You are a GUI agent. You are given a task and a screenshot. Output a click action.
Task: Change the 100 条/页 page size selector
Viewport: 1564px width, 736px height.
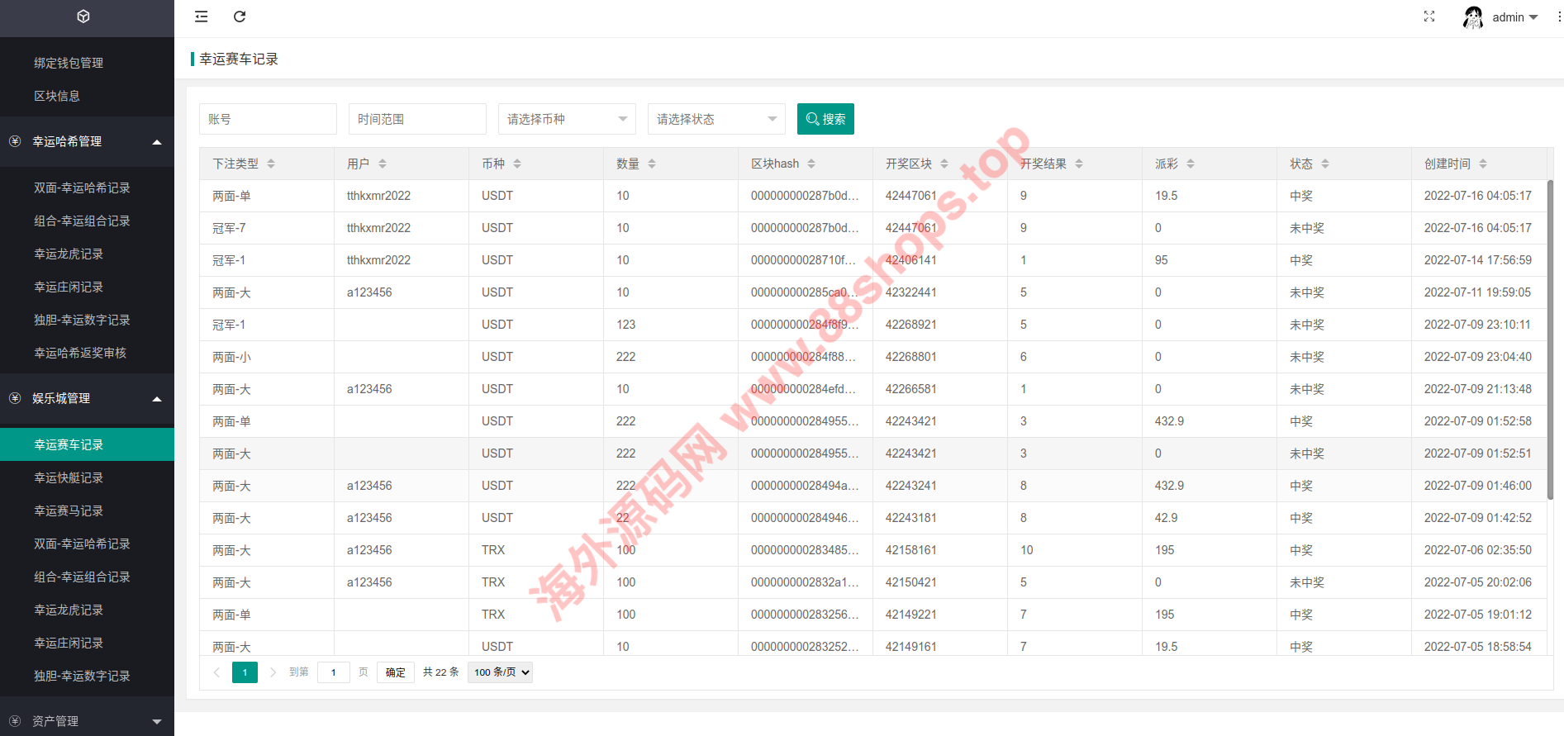pos(500,672)
